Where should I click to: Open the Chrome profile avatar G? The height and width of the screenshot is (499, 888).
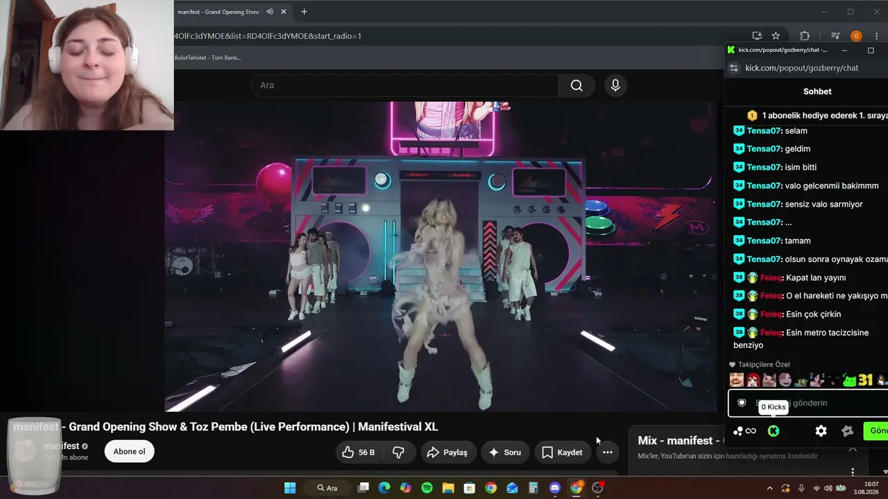[856, 36]
